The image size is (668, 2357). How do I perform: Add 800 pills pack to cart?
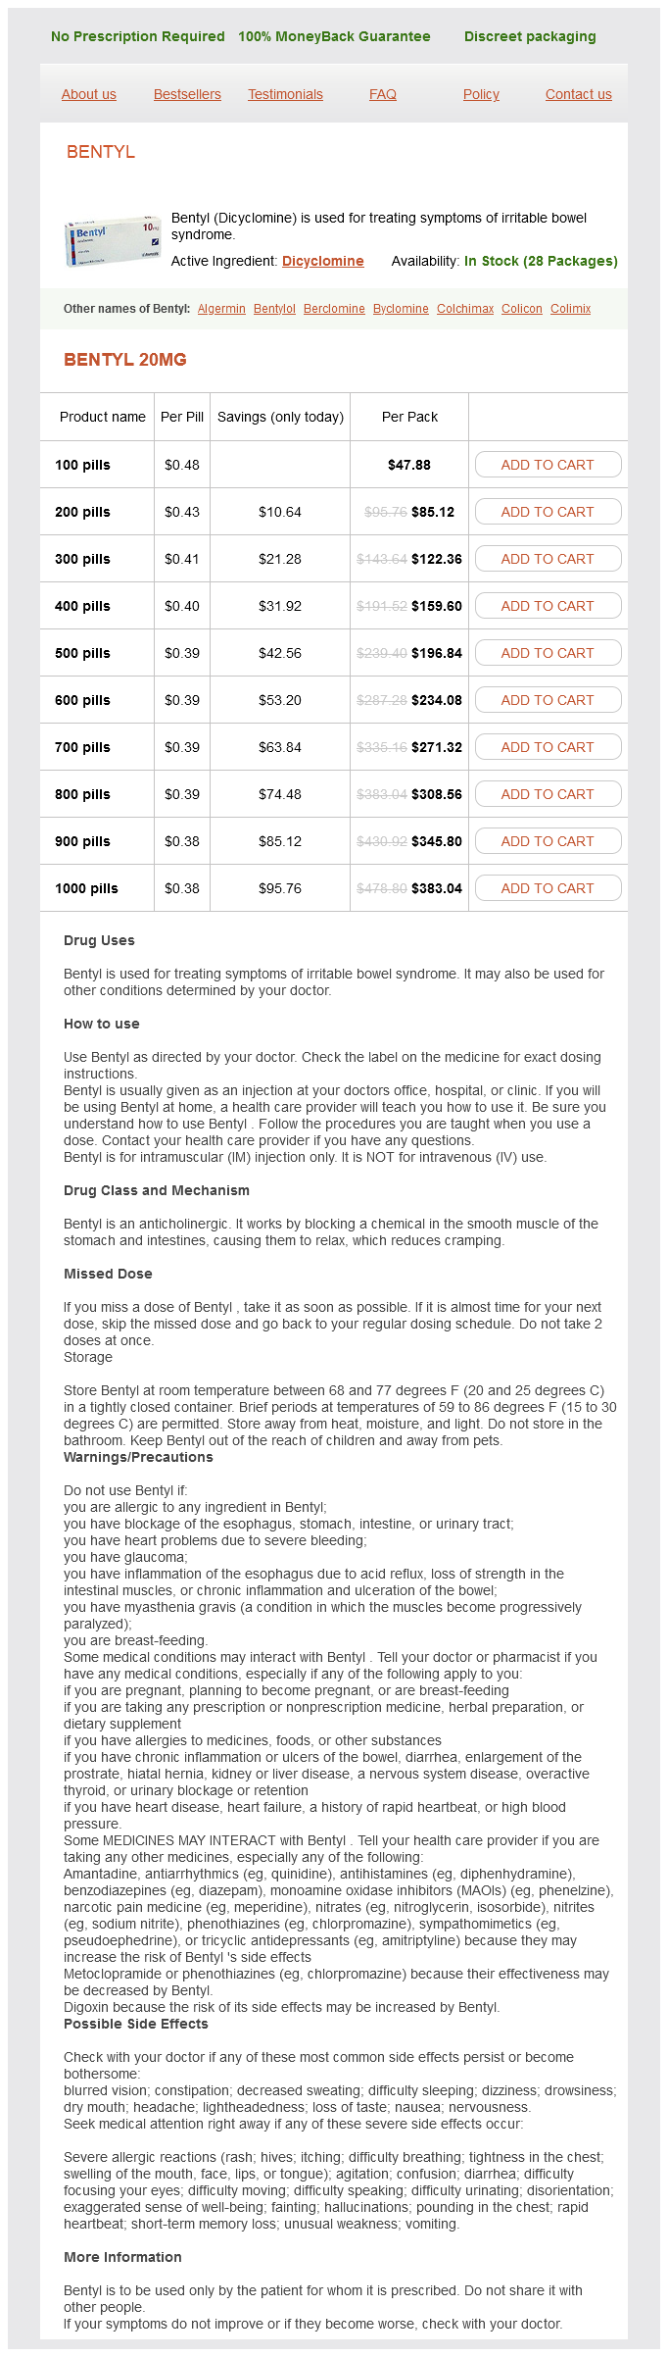tap(548, 794)
